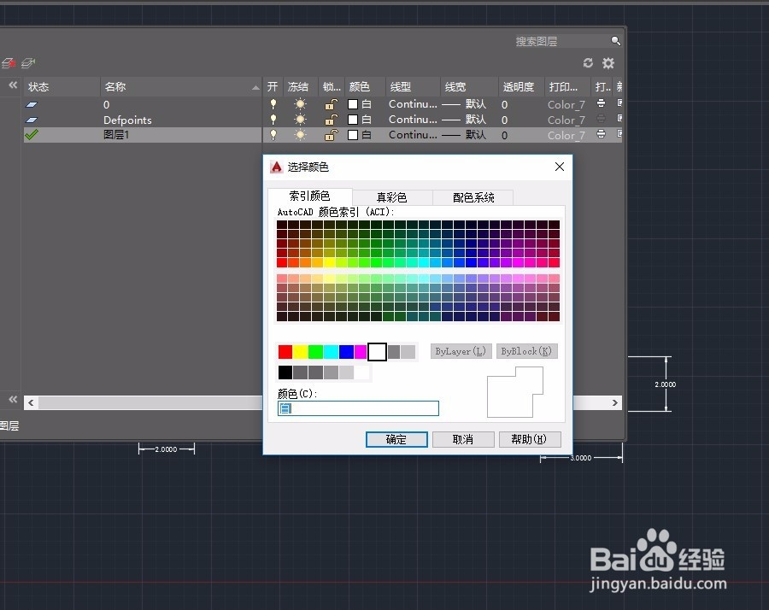Pick the cyan standard color swatch
This screenshot has height=610, width=769.
click(x=331, y=352)
